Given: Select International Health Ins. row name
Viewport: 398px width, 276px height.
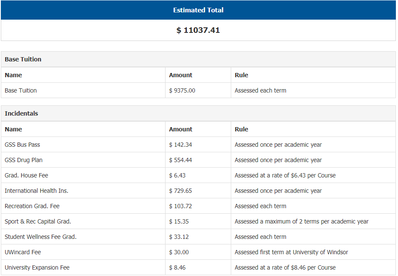Looking at the screenshot, I should coord(36,191).
